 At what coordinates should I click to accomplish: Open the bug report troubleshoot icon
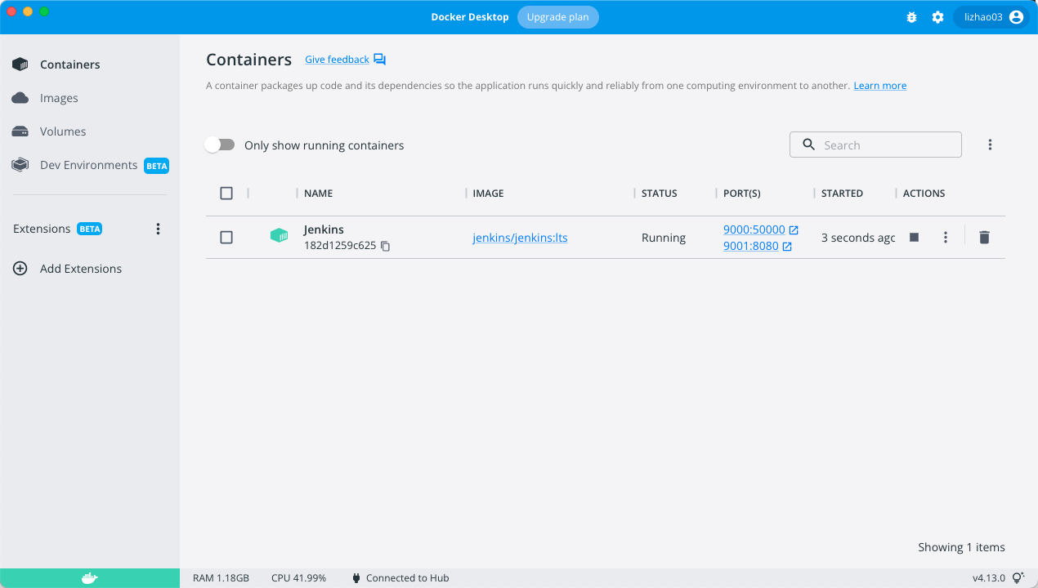click(x=912, y=17)
